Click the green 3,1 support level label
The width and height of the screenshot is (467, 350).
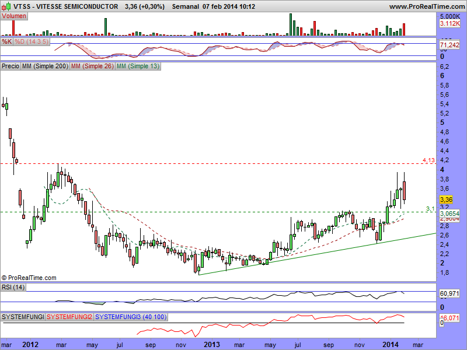click(430, 209)
